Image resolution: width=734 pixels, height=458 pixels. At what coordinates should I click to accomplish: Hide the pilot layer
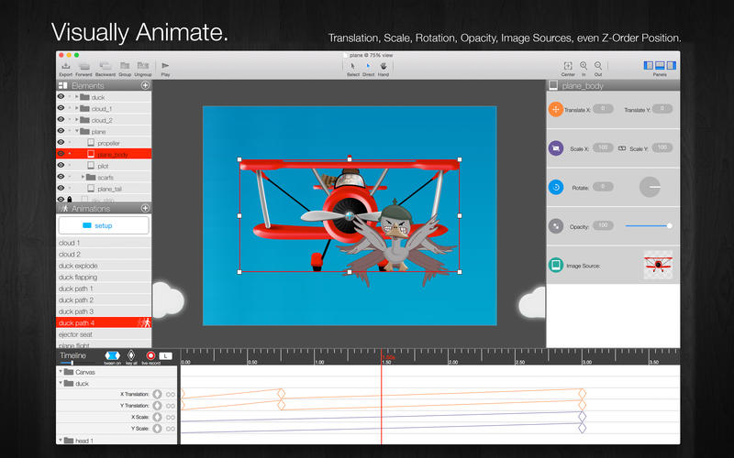pos(61,165)
